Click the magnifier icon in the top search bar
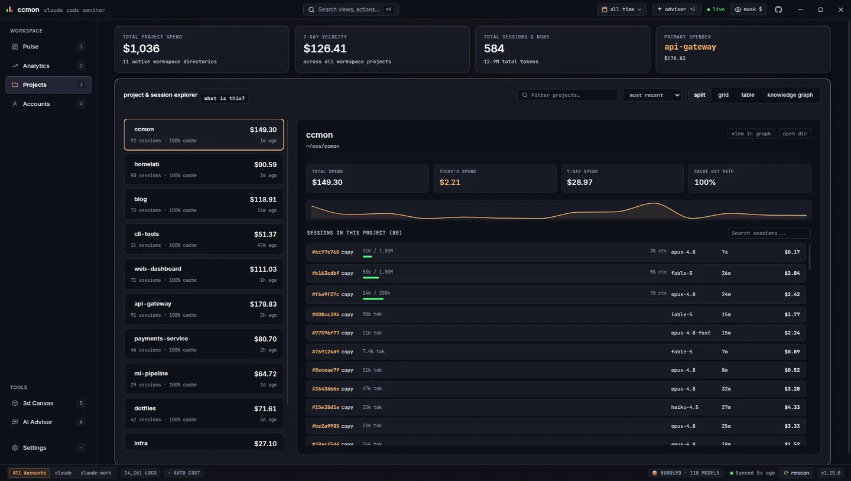The width and height of the screenshot is (851, 481). 311,9
